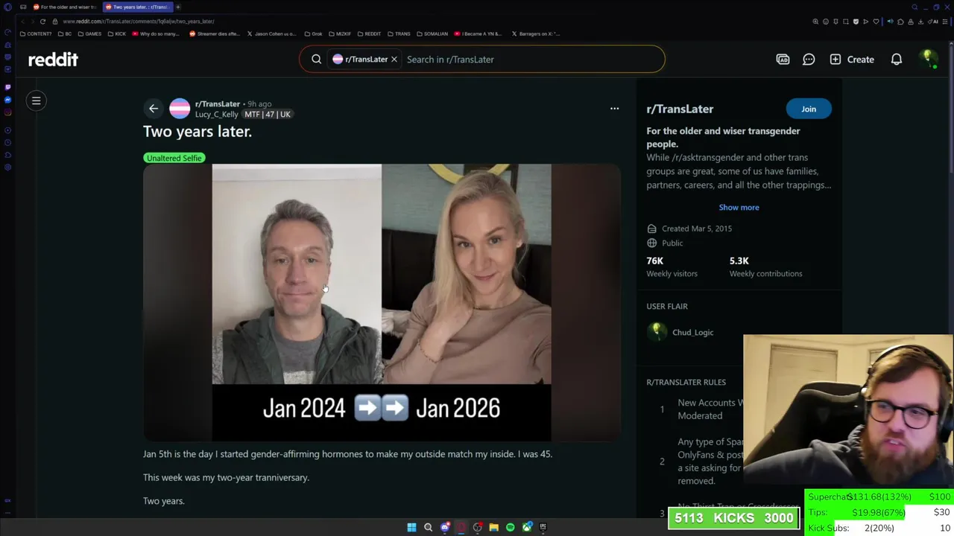The width and height of the screenshot is (954, 536).
Task: Open r/TransLater link in post header
Action: pyautogui.click(x=218, y=104)
